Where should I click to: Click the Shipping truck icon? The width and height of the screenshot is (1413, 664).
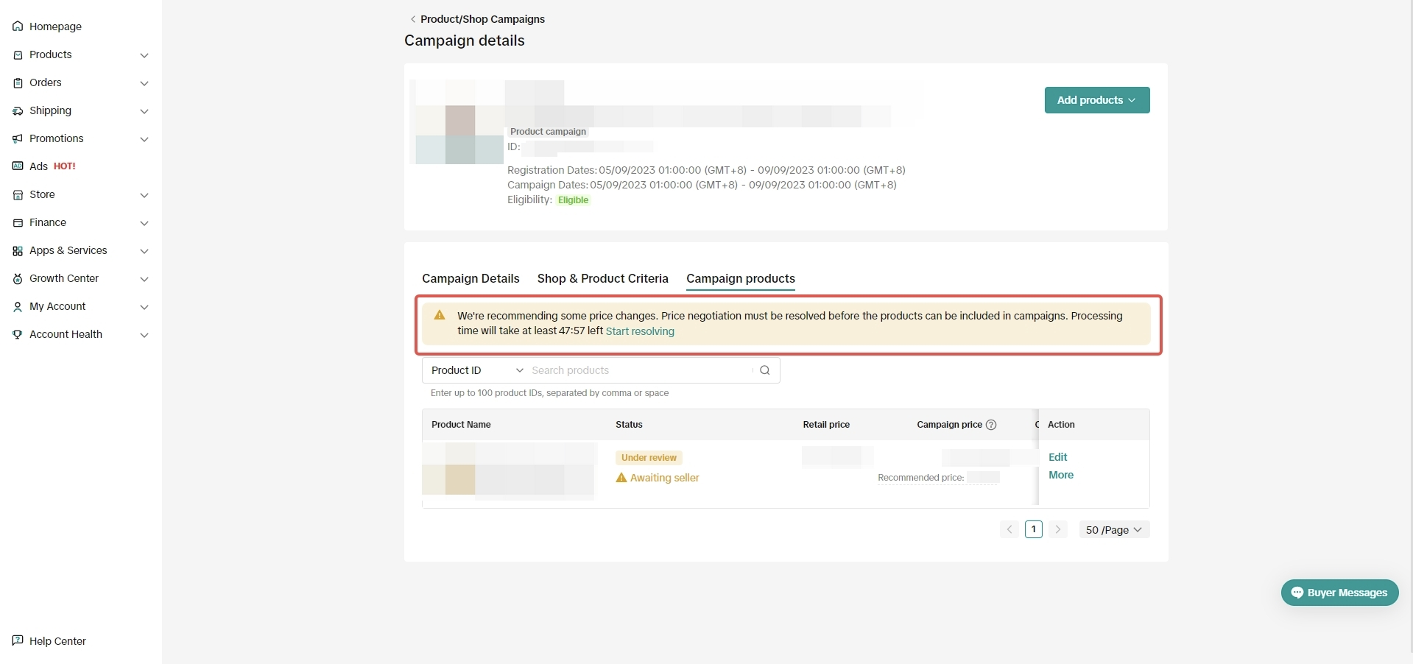click(18, 111)
